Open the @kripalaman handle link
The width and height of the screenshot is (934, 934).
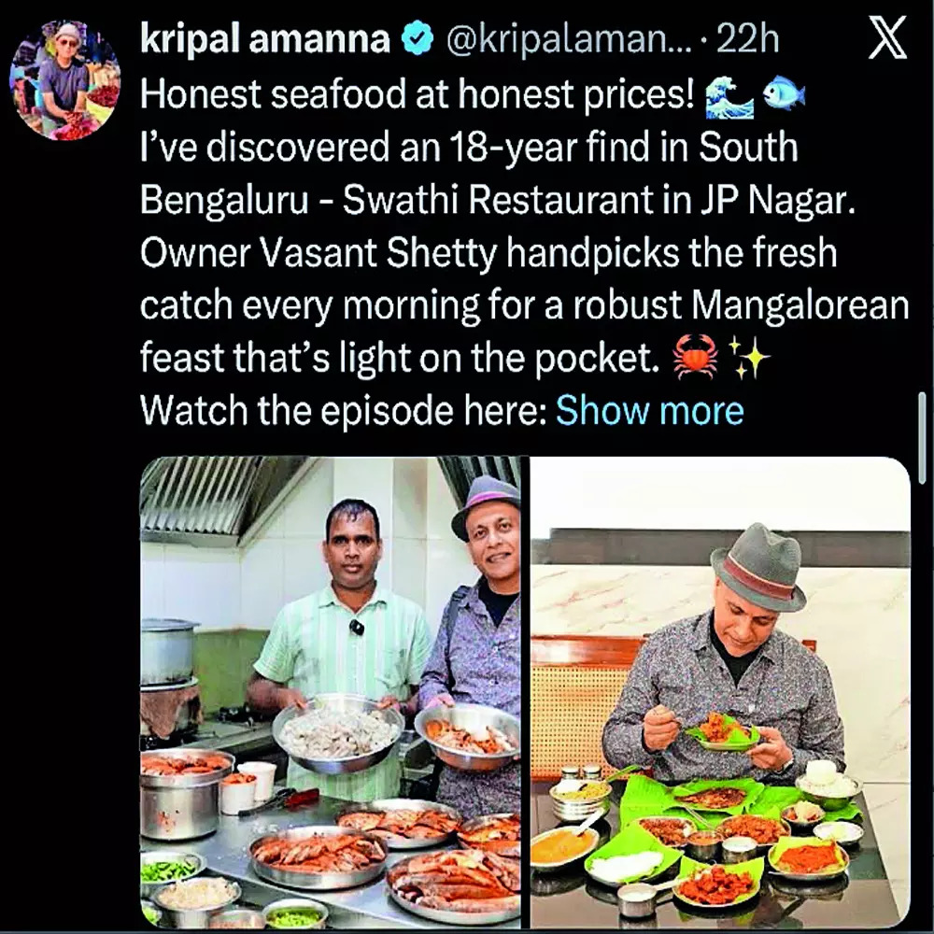[x=569, y=40]
